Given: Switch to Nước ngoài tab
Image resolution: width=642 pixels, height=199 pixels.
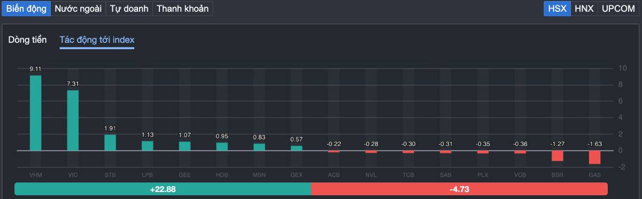Looking at the screenshot, I should pyautogui.click(x=78, y=9).
